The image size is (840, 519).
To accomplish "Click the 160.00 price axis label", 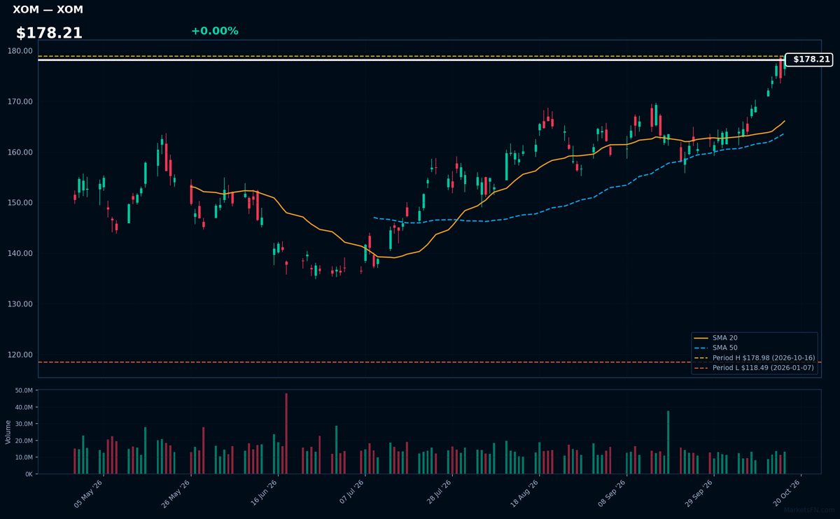I will (x=20, y=152).
